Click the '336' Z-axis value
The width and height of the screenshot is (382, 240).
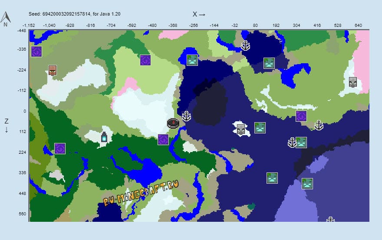pos(23,173)
